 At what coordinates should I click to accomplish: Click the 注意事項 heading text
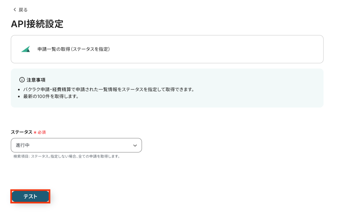[36, 80]
